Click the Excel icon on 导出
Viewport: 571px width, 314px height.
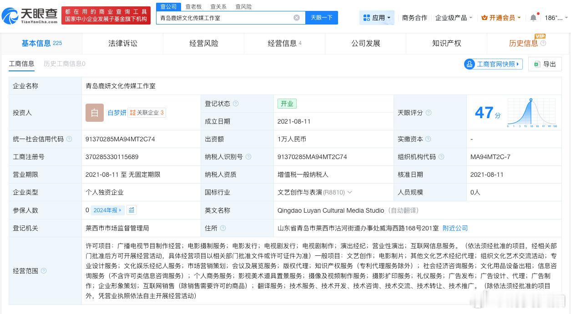click(x=537, y=64)
